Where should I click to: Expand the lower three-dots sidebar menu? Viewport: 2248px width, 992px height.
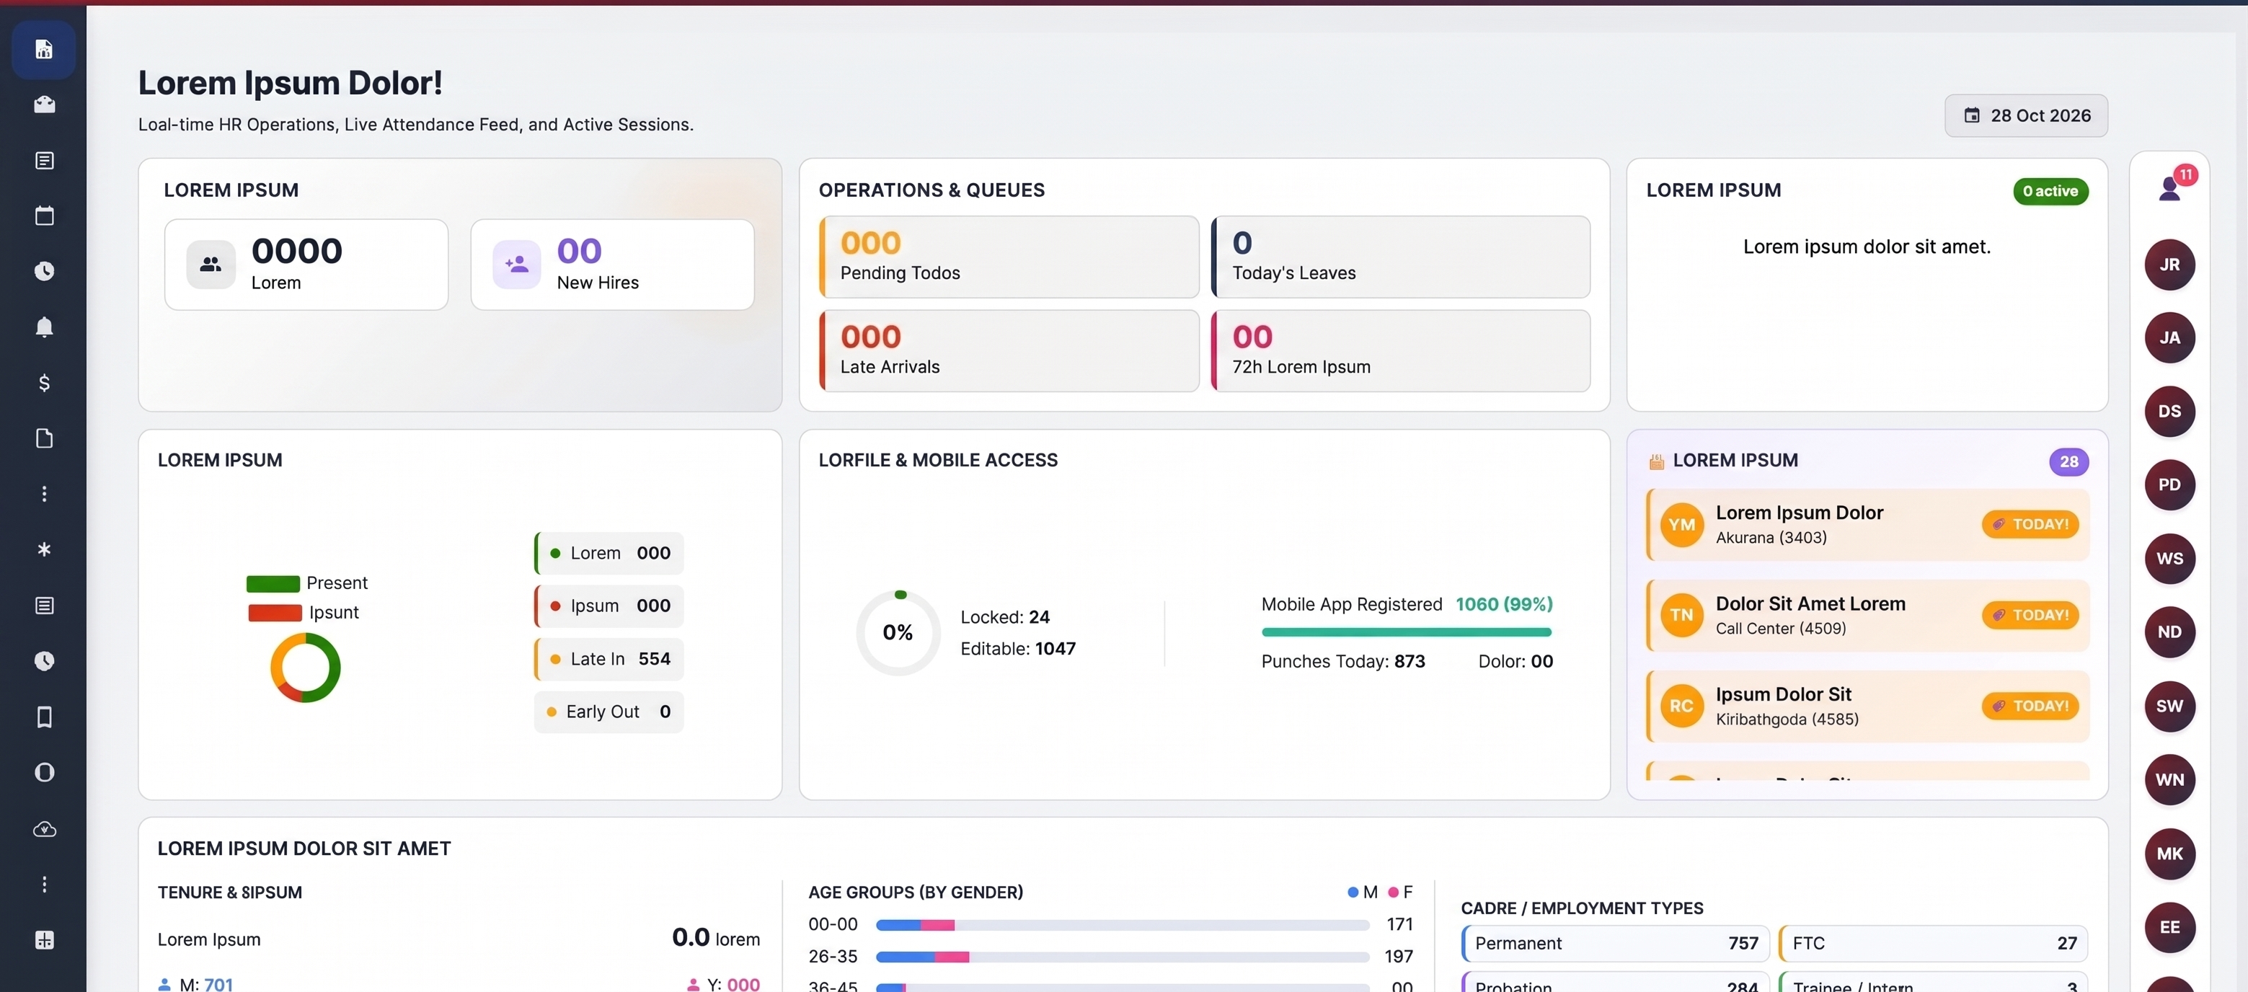tap(44, 885)
